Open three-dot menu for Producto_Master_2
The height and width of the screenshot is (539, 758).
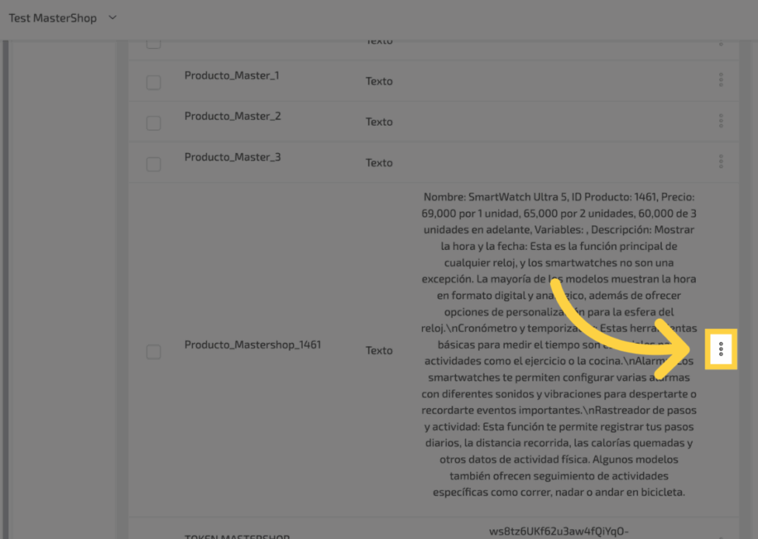click(x=720, y=121)
